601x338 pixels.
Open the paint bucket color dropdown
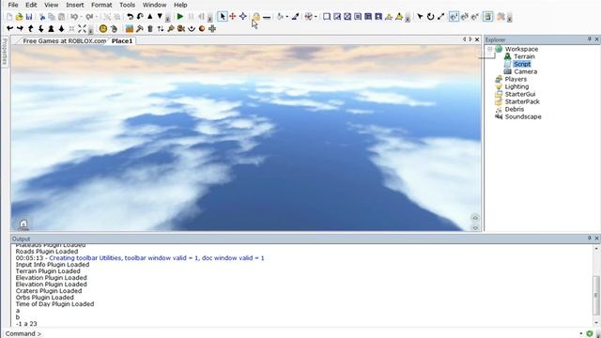tap(287, 17)
